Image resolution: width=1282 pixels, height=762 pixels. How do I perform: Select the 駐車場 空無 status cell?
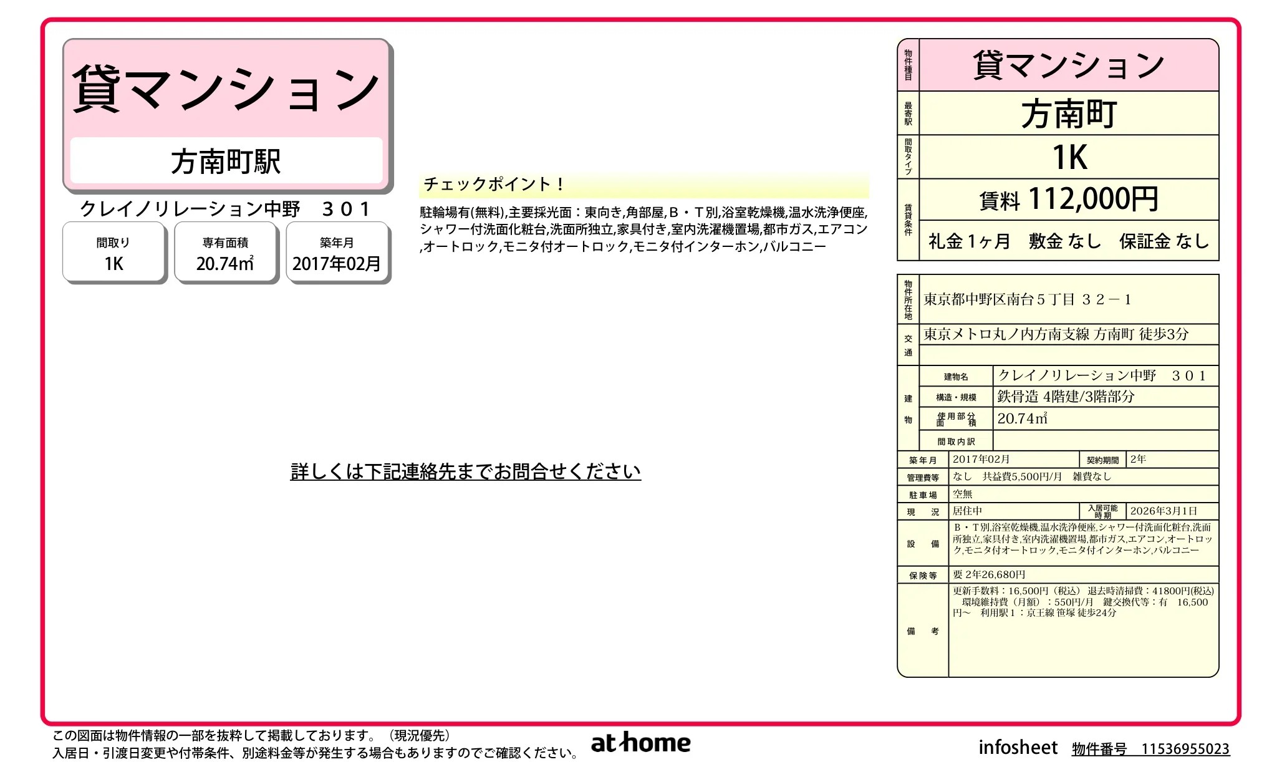[x=966, y=493]
